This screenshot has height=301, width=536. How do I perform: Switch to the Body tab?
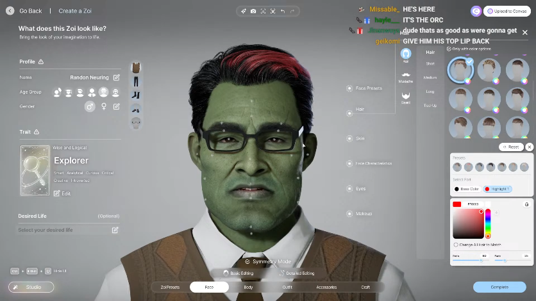point(248,287)
